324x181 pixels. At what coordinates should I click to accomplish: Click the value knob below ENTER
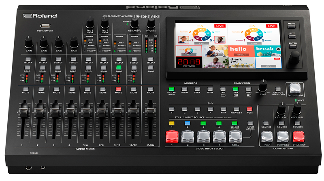tap(294, 57)
